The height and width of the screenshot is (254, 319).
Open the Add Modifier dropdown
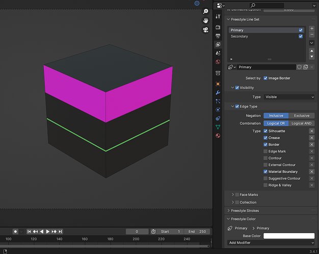(271, 243)
